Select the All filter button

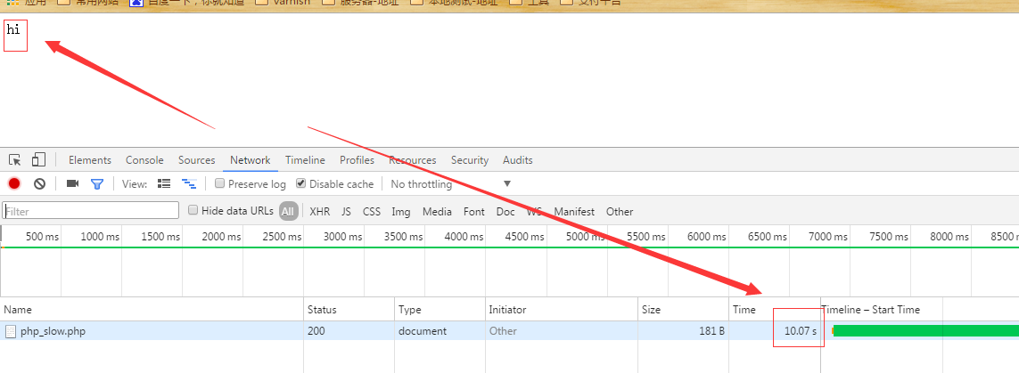[288, 212]
